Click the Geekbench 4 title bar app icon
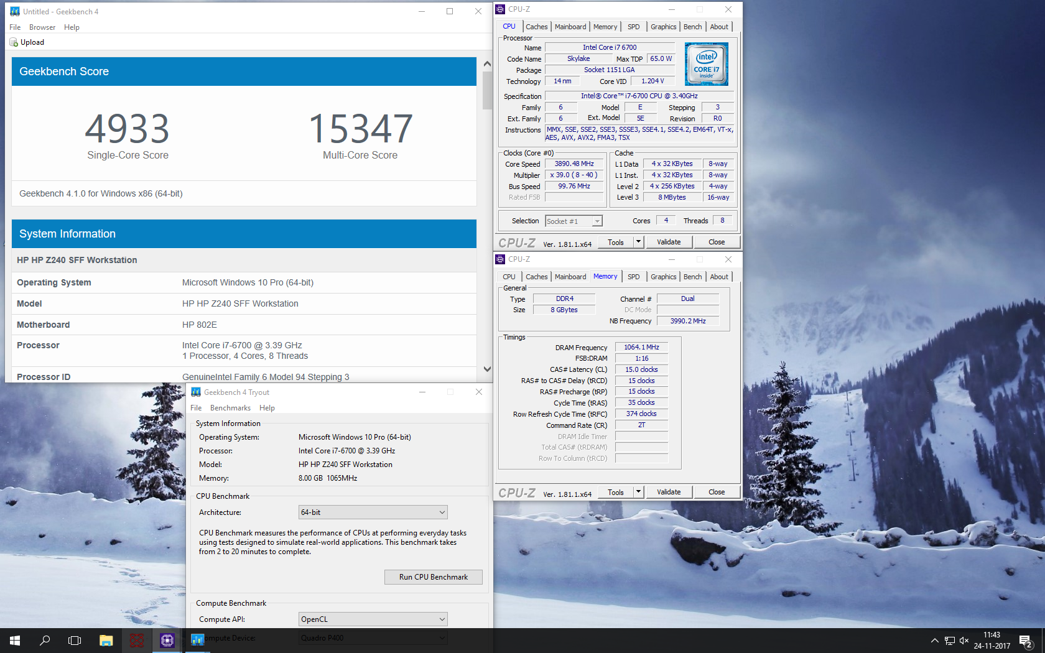Screen dimensions: 1045x653 pos(15,11)
